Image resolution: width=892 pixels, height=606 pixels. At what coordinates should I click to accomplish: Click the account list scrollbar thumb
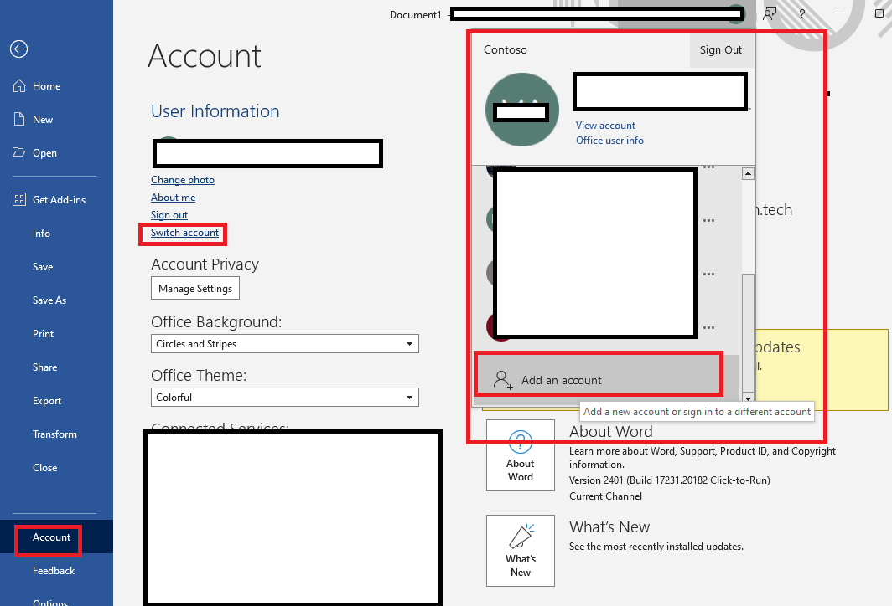click(748, 332)
